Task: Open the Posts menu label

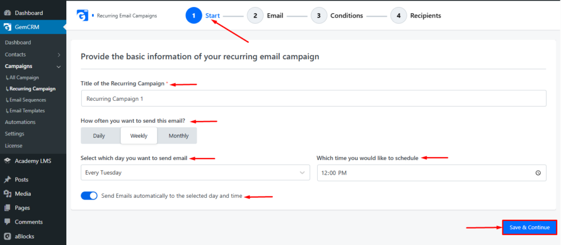Action: [21, 179]
